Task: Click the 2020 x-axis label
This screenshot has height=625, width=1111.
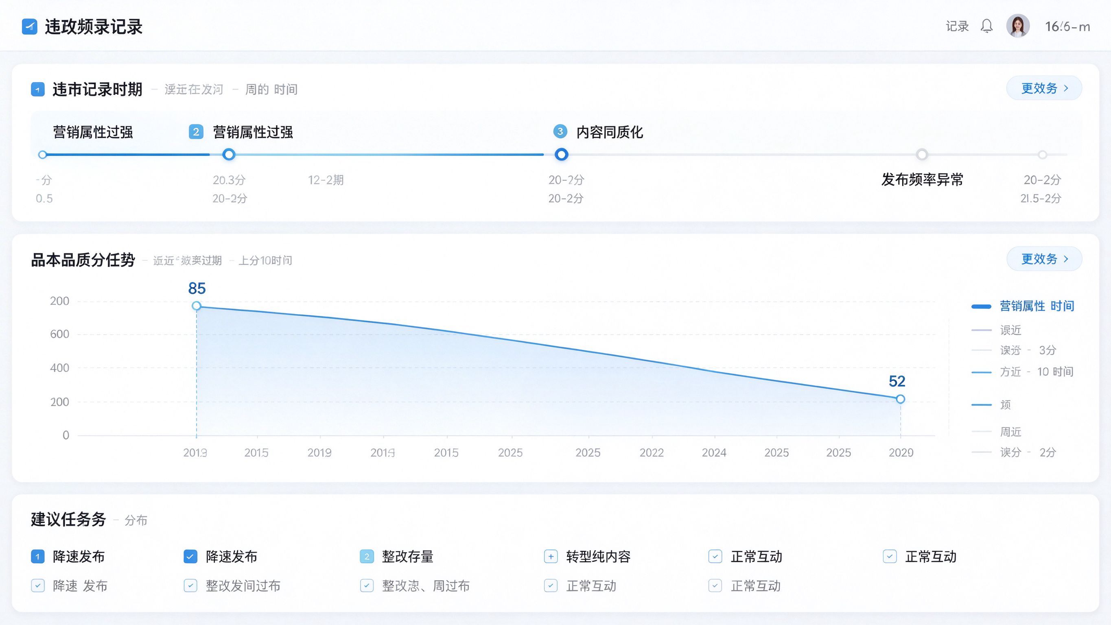Action: click(901, 452)
